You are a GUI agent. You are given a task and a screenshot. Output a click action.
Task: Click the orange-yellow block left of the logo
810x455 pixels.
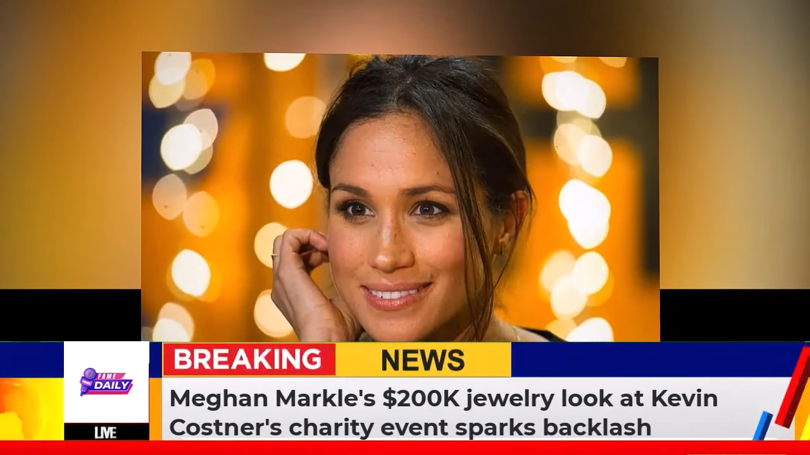coord(32,408)
